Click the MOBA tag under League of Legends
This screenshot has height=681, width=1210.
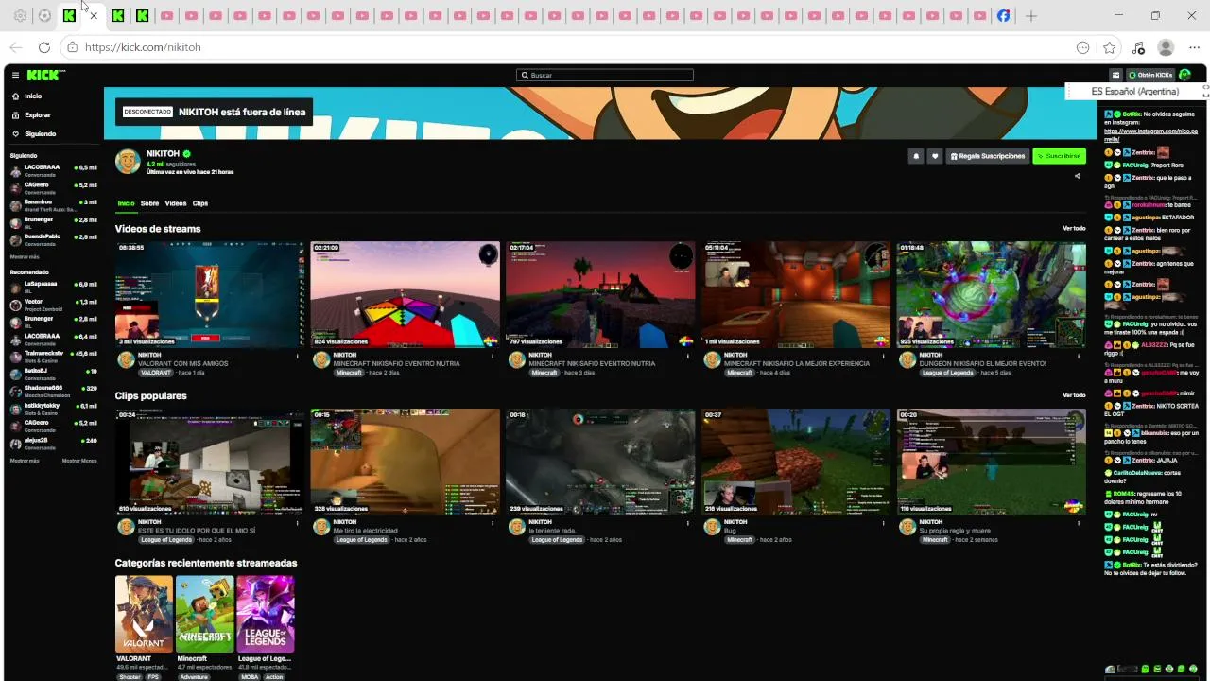[250, 677]
